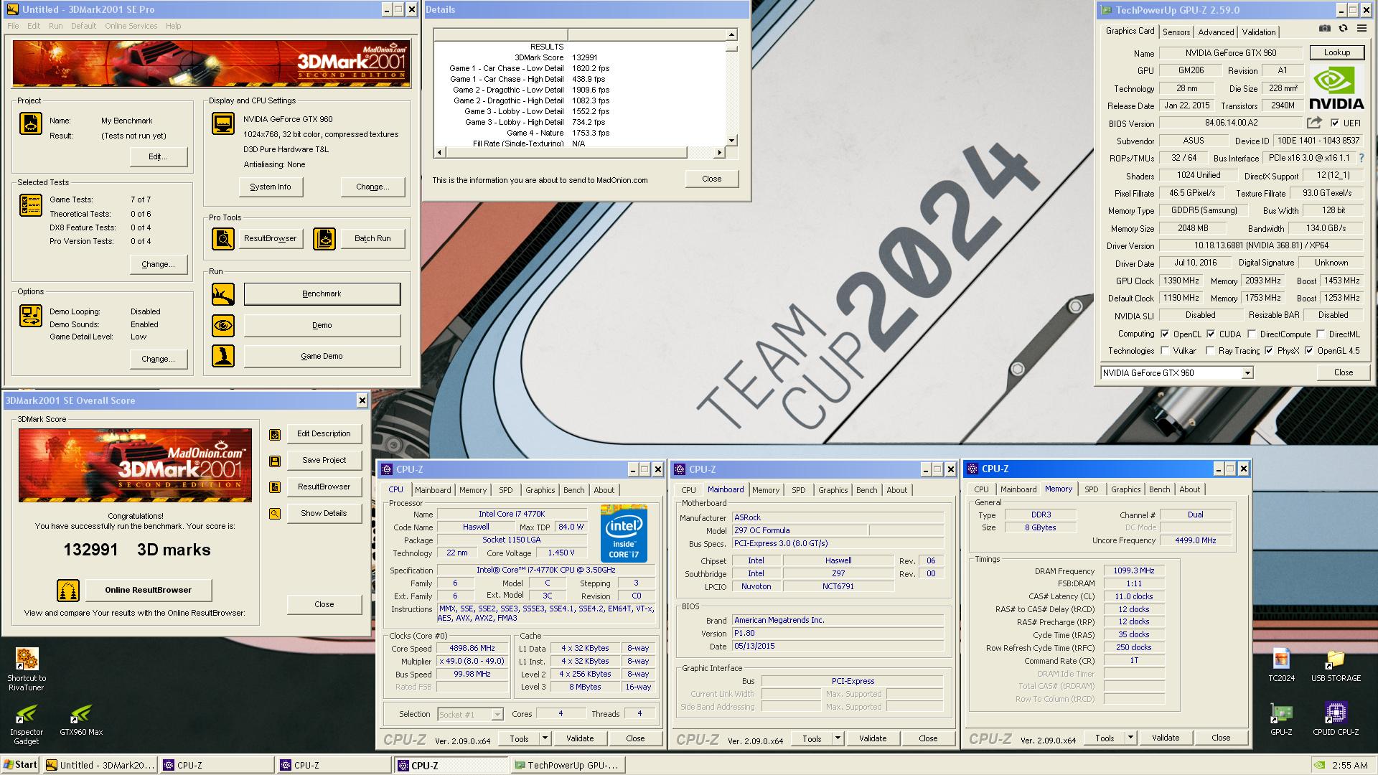
Task: Click the Edit Description icon in Overall Score
Action: tap(275, 434)
